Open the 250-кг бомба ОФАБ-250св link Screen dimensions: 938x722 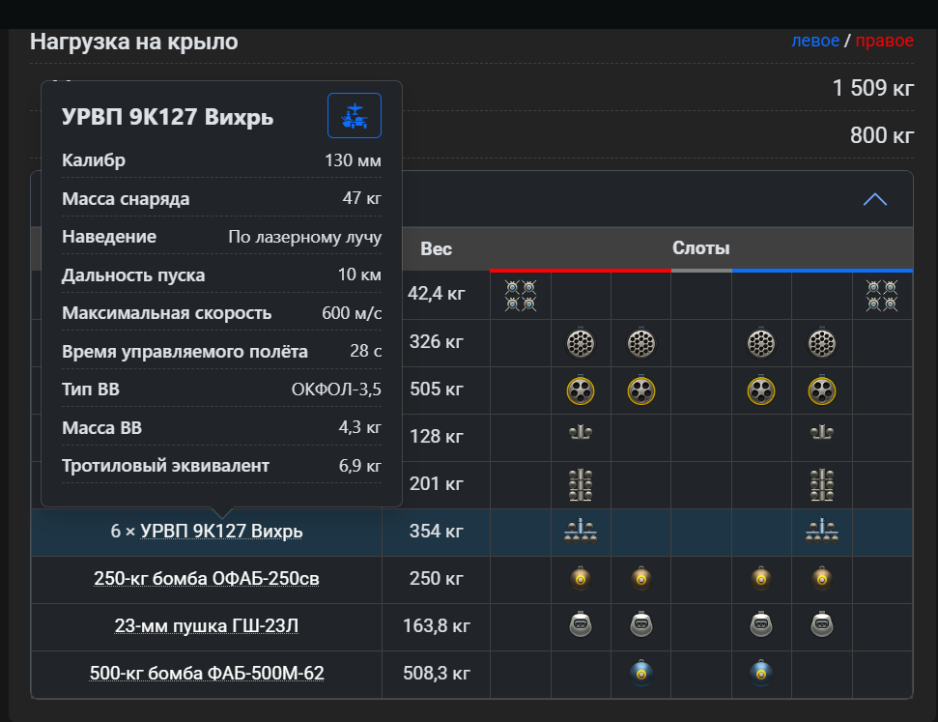(207, 578)
